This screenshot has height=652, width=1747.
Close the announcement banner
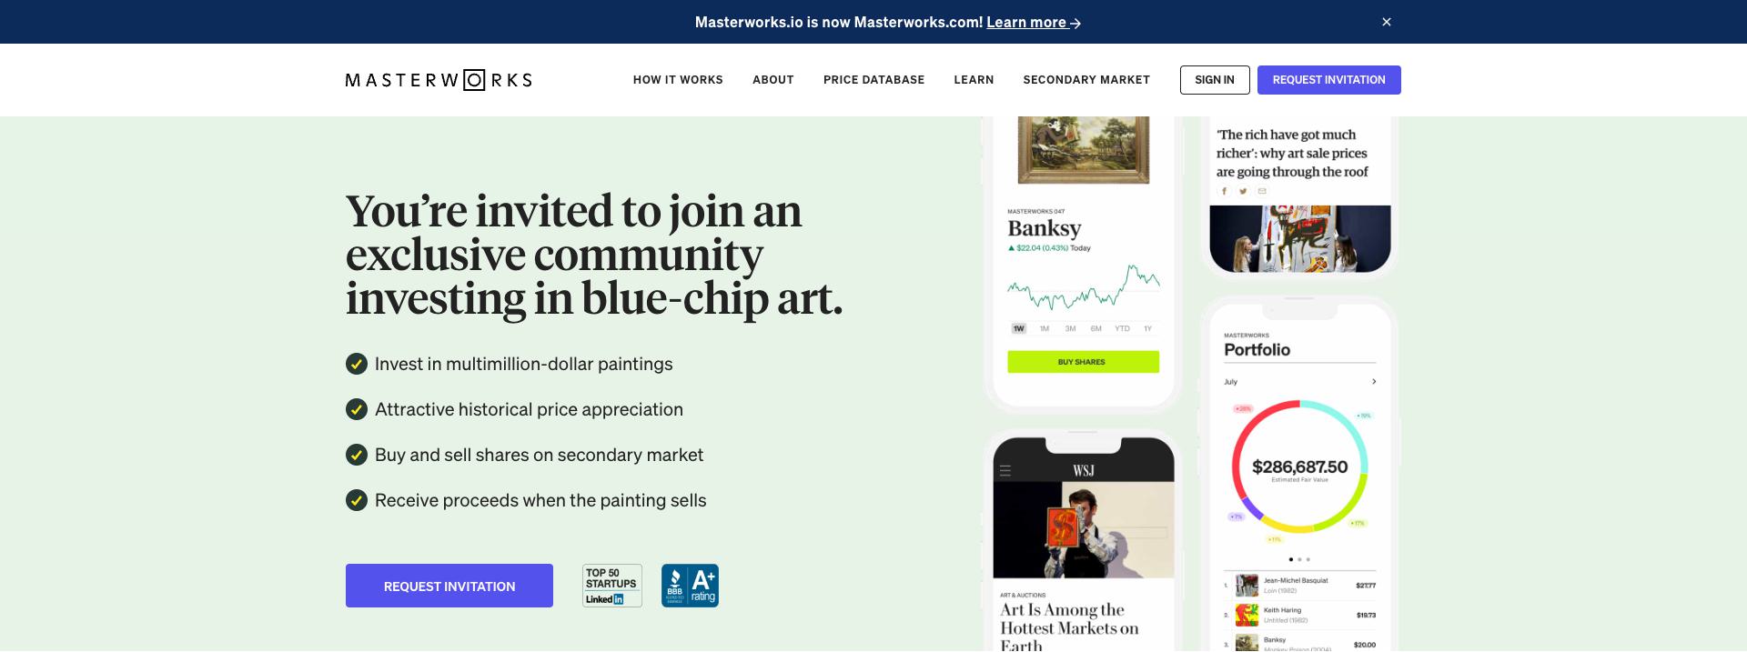pyautogui.click(x=1387, y=22)
